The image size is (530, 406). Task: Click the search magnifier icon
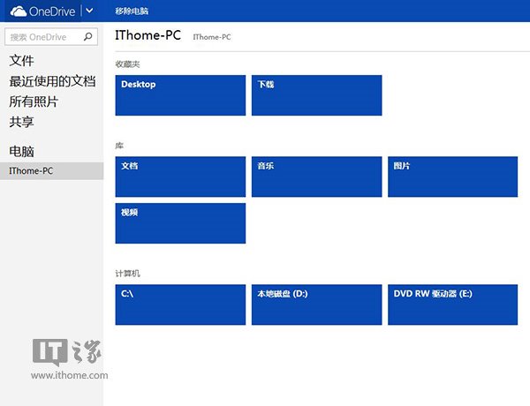pyautogui.click(x=87, y=36)
